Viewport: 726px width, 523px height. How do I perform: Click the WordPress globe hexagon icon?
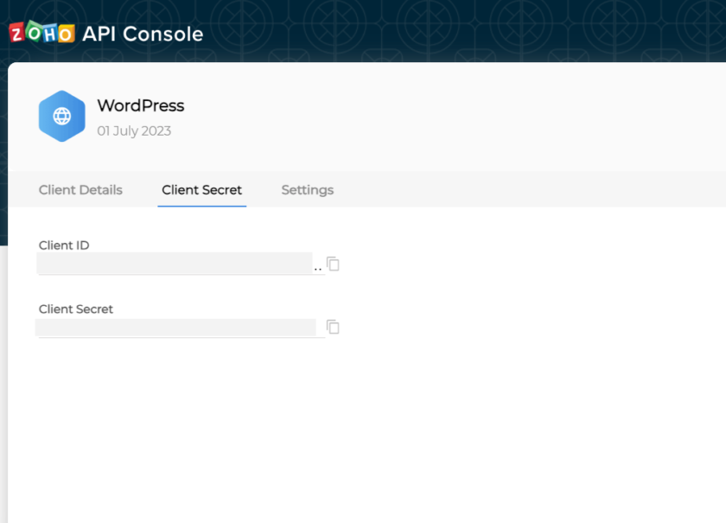[x=62, y=116]
